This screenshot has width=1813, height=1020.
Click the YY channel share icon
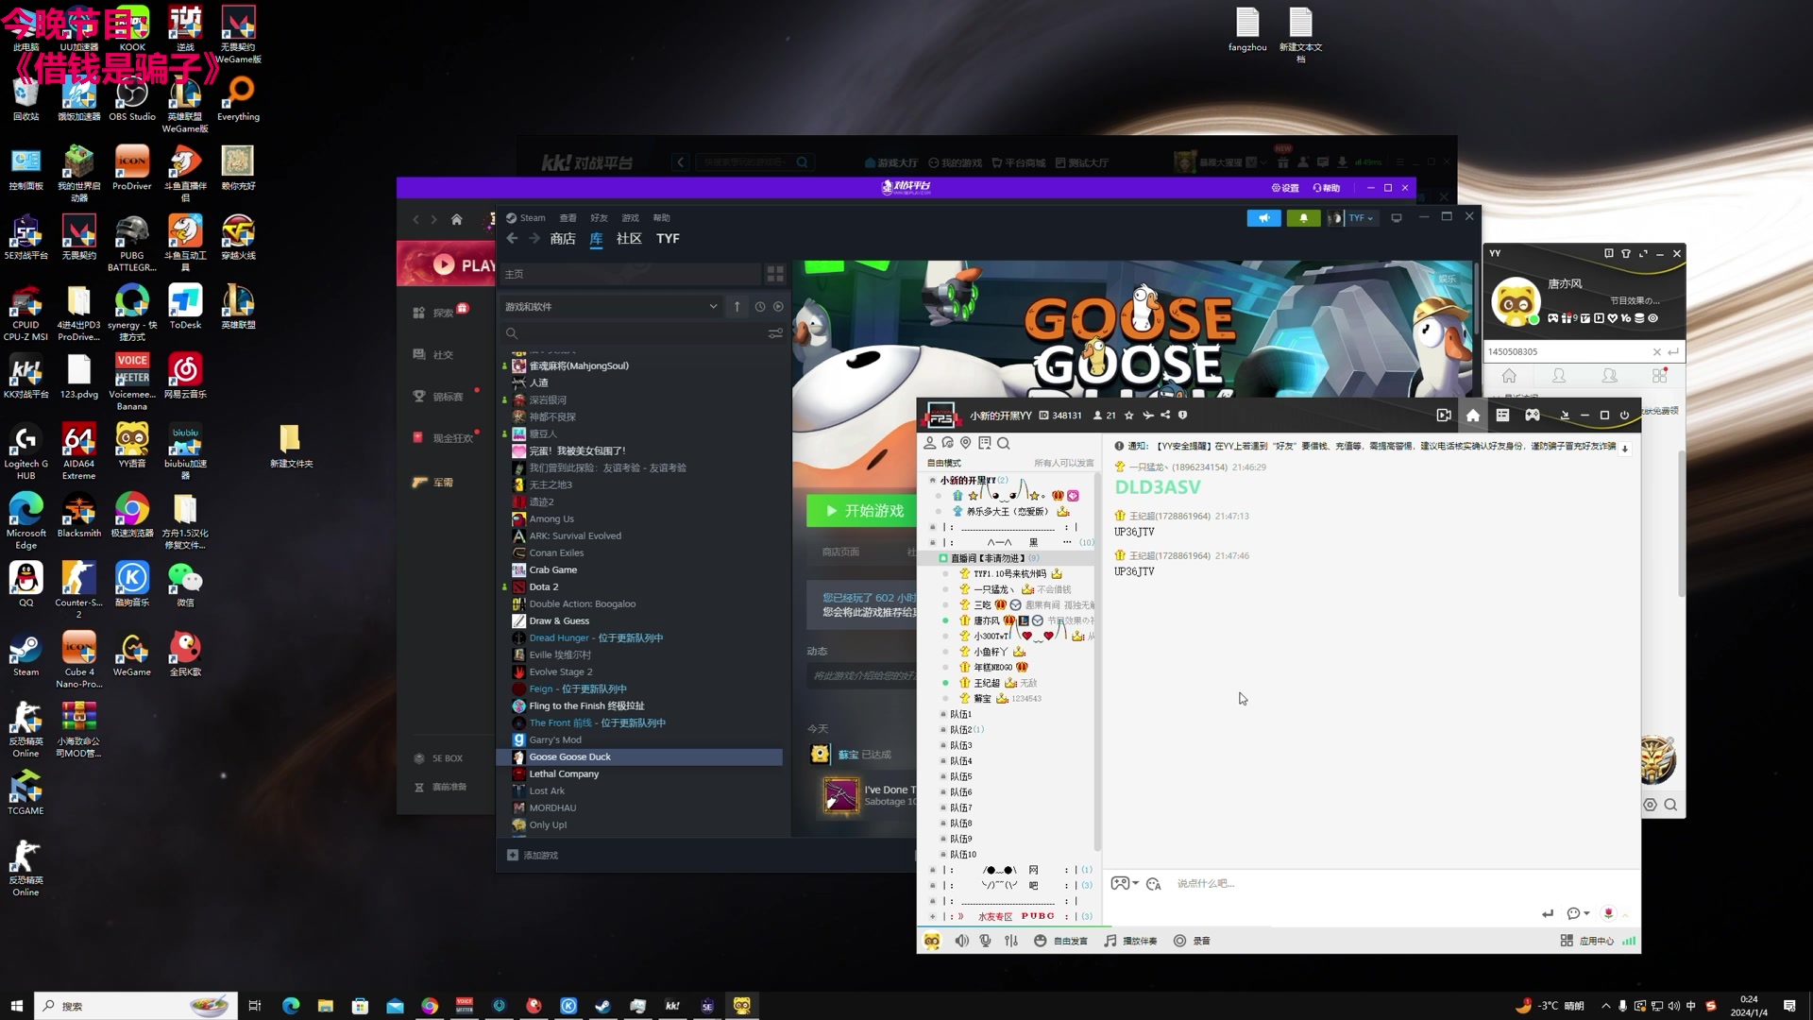pyautogui.click(x=1165, y=416)
